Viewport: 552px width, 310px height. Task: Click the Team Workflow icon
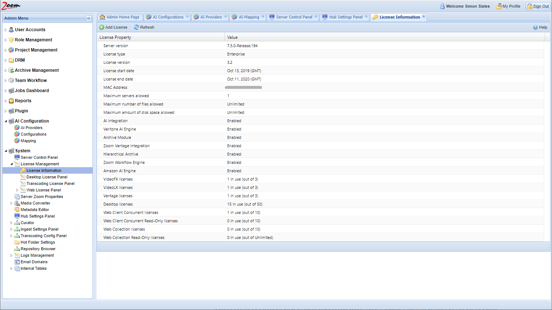tap(11, 80)
